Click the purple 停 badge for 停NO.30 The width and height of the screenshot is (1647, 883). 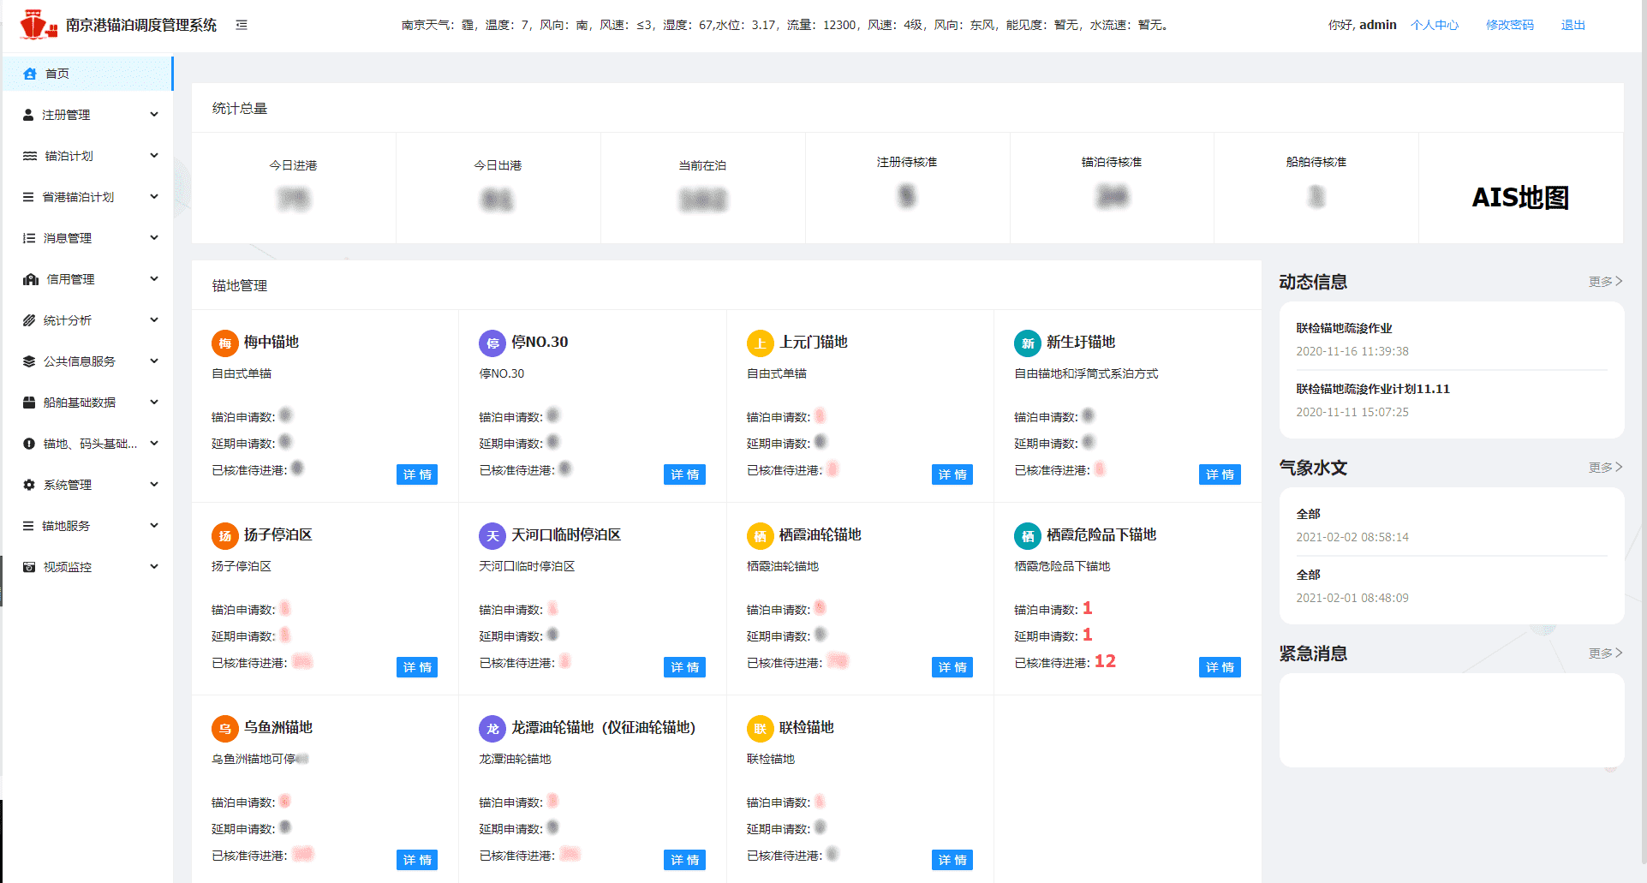492,343
